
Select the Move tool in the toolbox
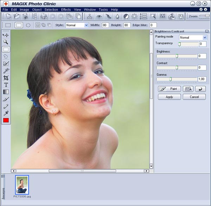(x=6, y=35)
